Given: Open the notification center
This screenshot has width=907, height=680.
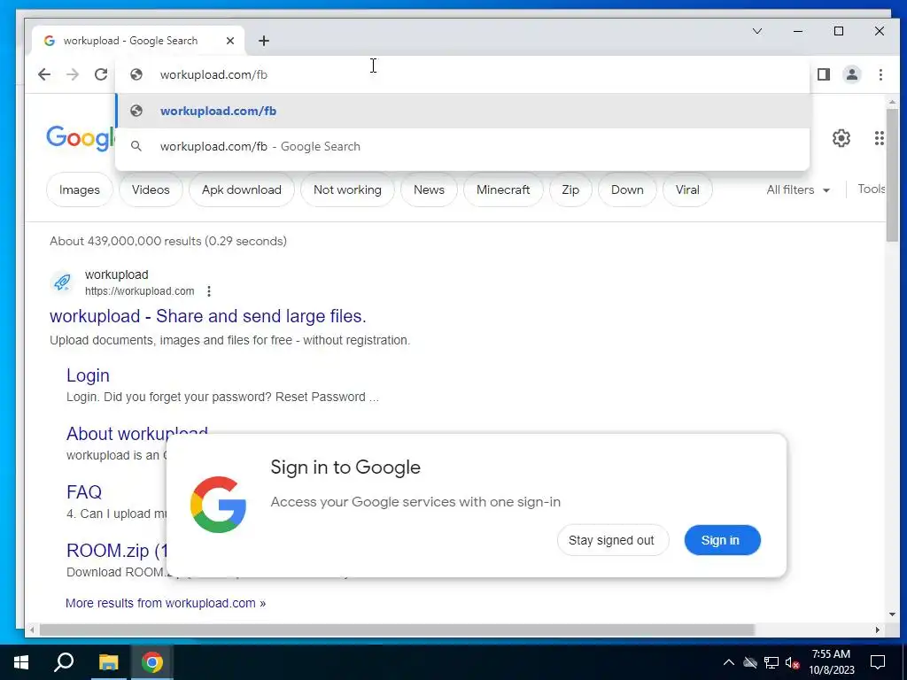Looking at the screenshot, I should pos(878,662).
